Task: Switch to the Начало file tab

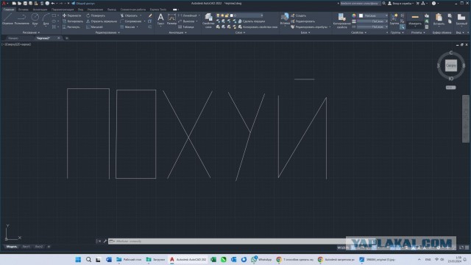Action: (x=13, y=38)
